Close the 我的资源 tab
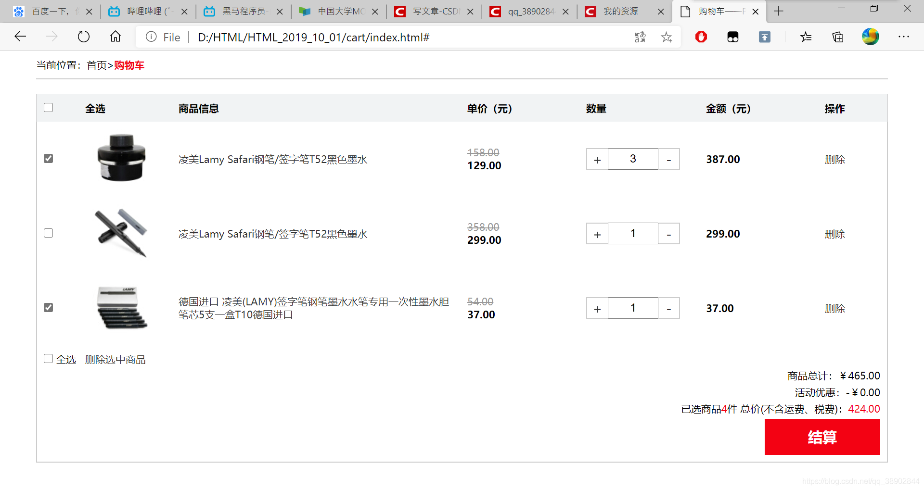 pyautogui.click(x=661, y=12)
